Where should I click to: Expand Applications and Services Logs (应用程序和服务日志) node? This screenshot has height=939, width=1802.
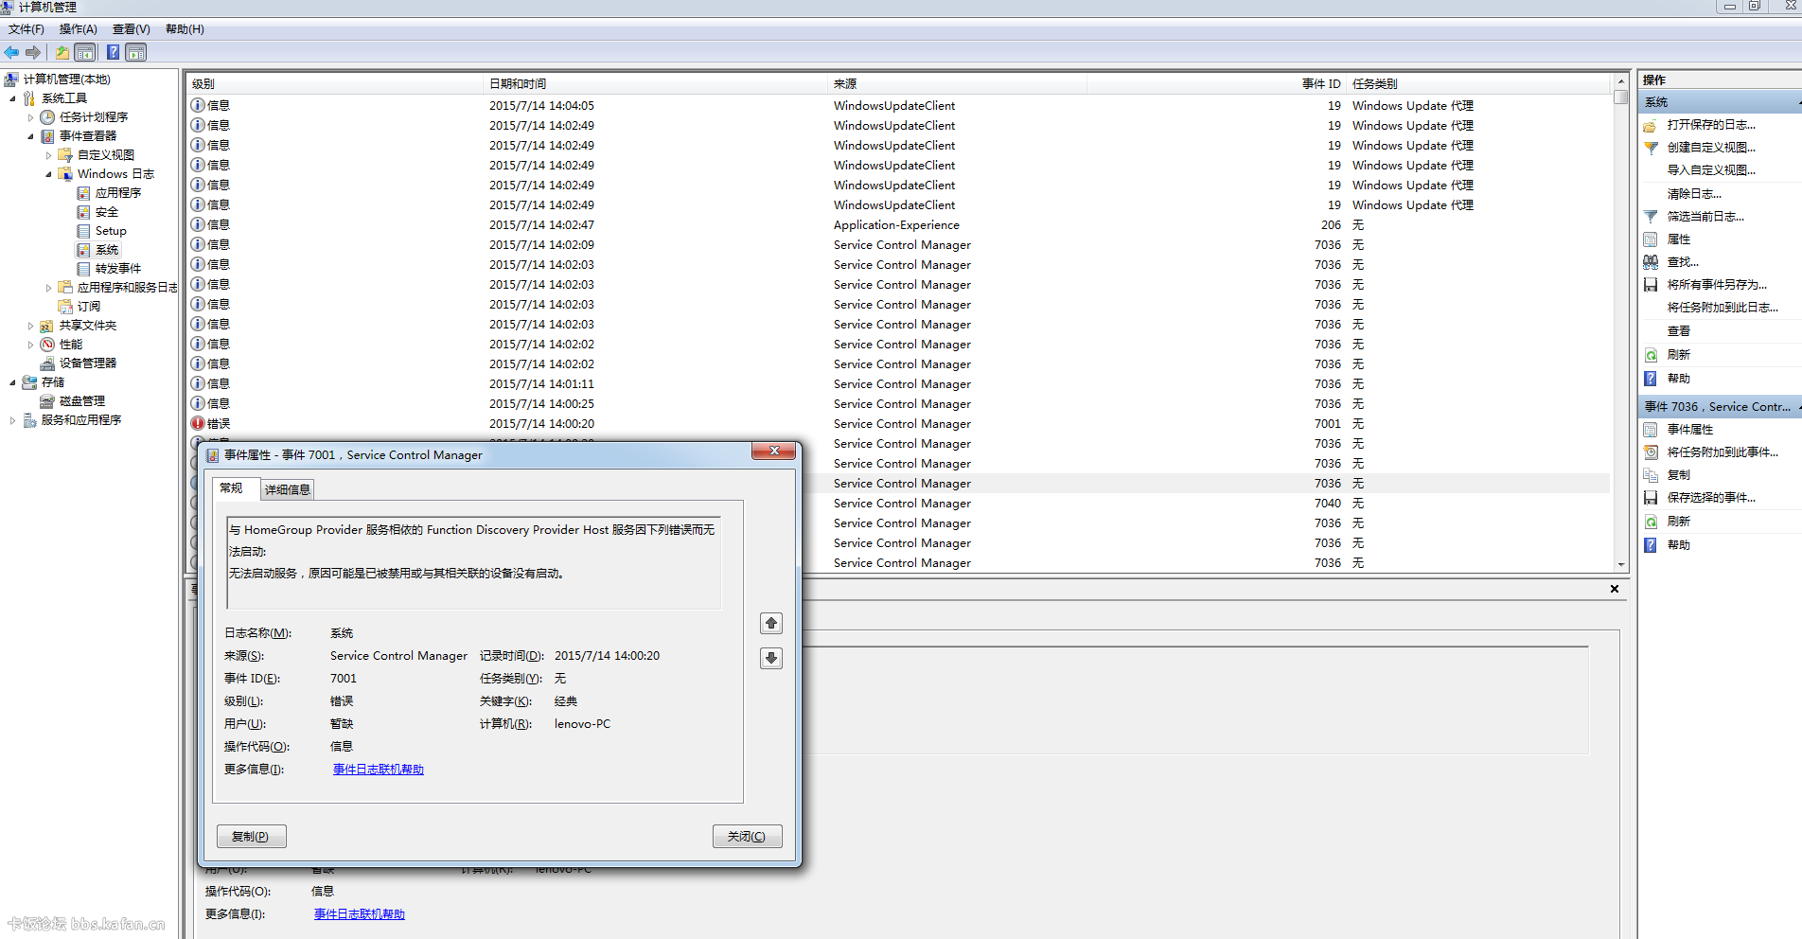pos(48,288)
